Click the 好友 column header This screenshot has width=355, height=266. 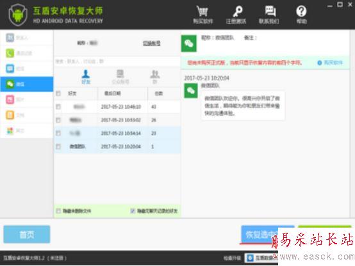72,93
